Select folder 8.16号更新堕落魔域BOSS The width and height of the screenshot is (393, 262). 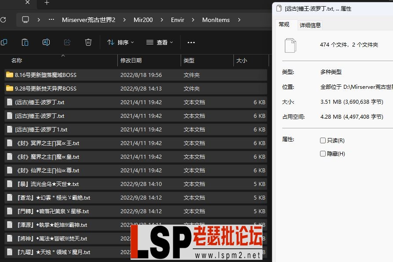[x=135, y=75]
